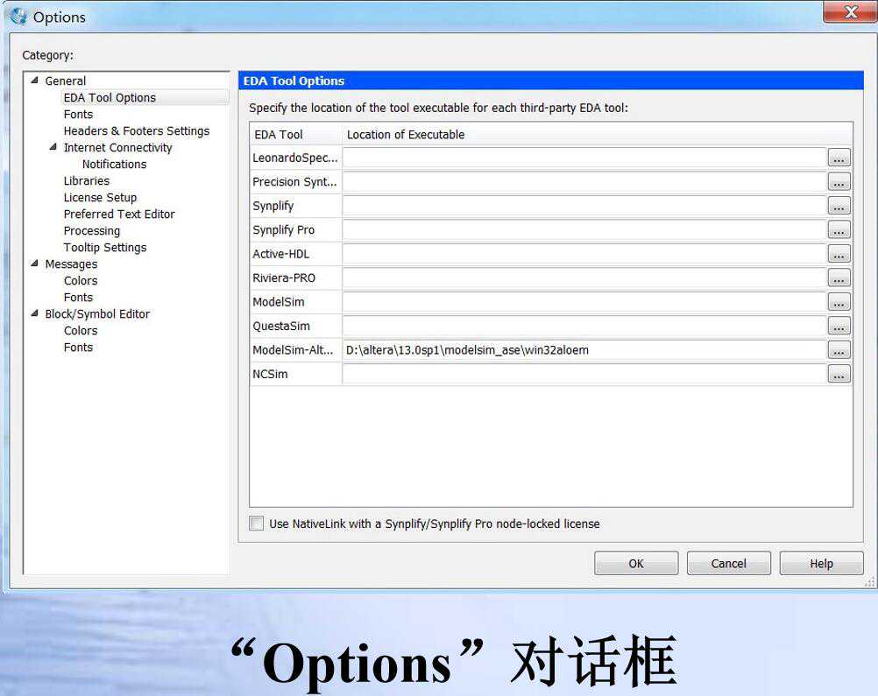Collapse the Block/Symbol Editor node
The image size is (878, 696).
[35, 313]
